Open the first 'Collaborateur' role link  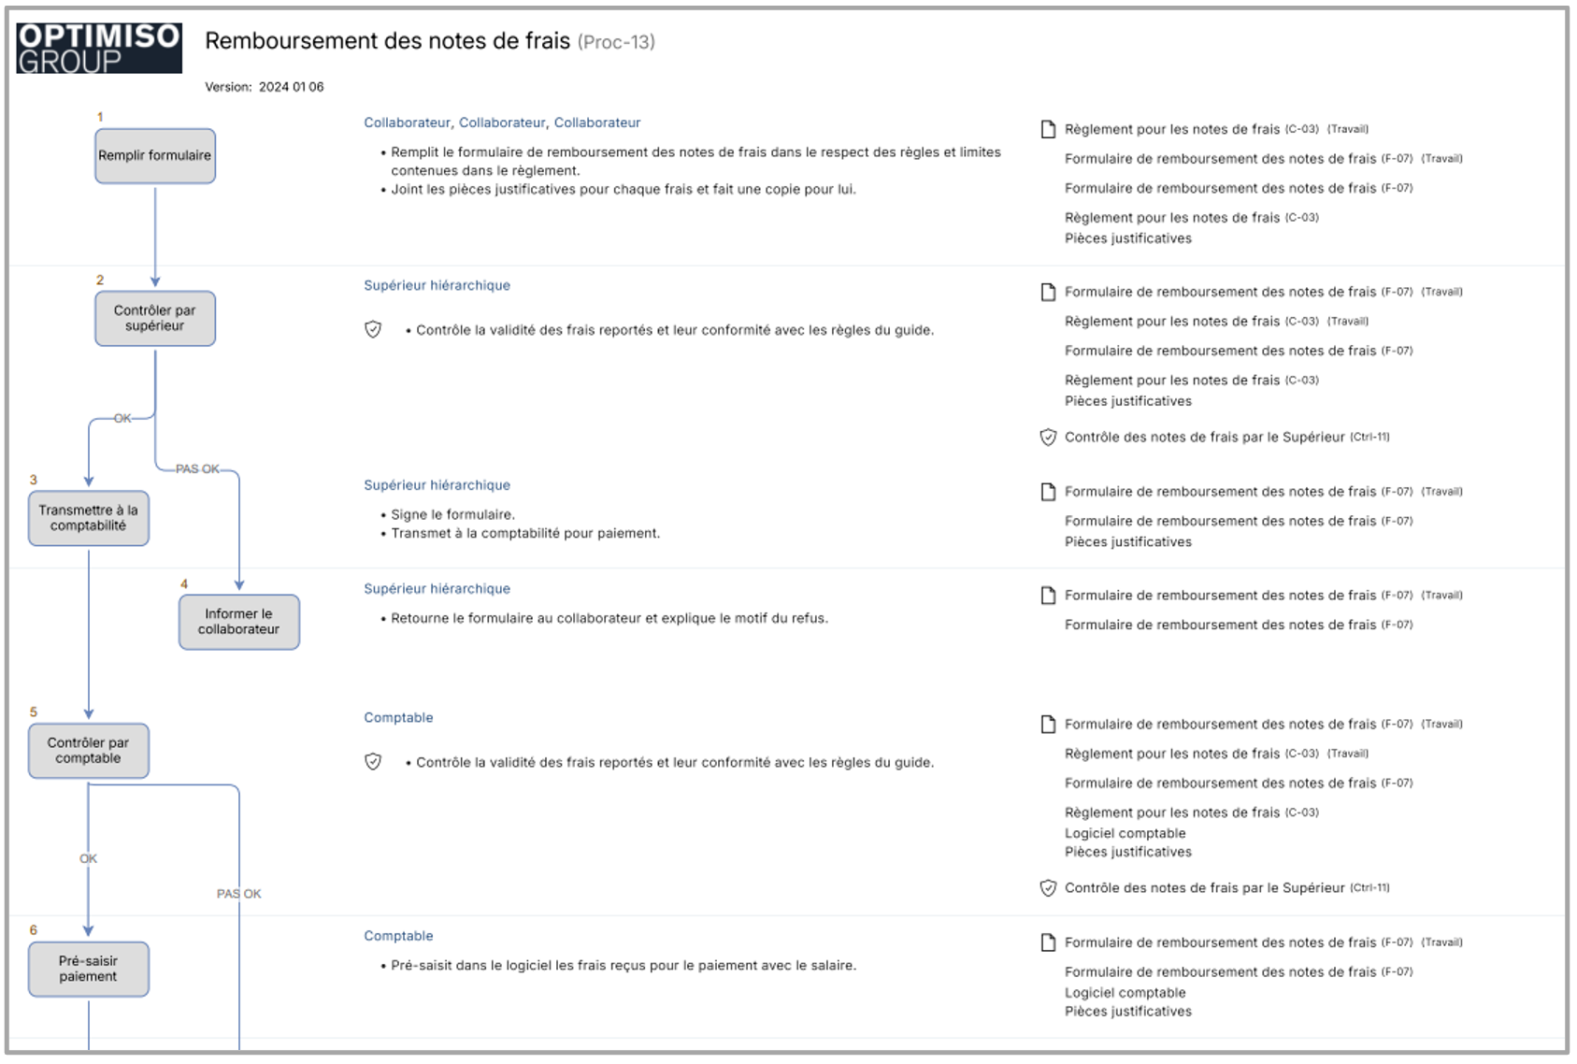coord(407,122)
